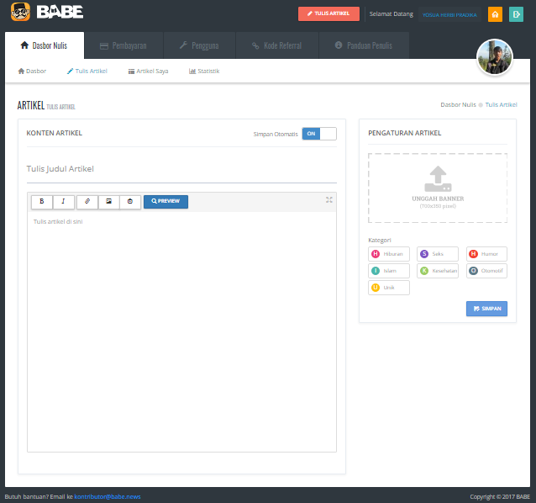Insert an image using editor toolbar
The height and width of the screenshot is (503, 536).
(x=108, y=202)
